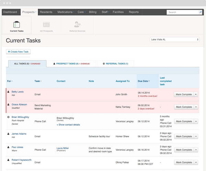
Task: Click the Create New Task button
Action: click(x=18, y=52)
